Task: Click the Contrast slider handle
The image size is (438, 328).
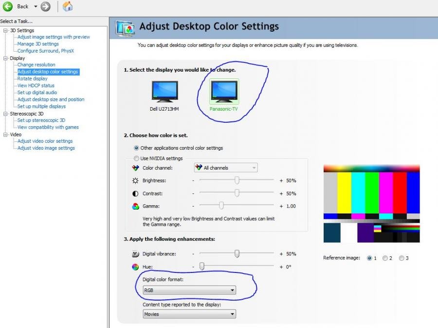Action: pyautogui.click(x=237, y=193)
